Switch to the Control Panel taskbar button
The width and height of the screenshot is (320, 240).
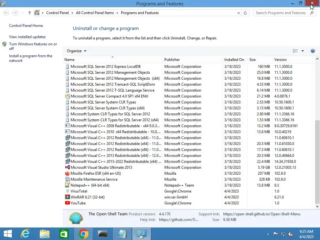pyautogui.click(x=142, y=234)
